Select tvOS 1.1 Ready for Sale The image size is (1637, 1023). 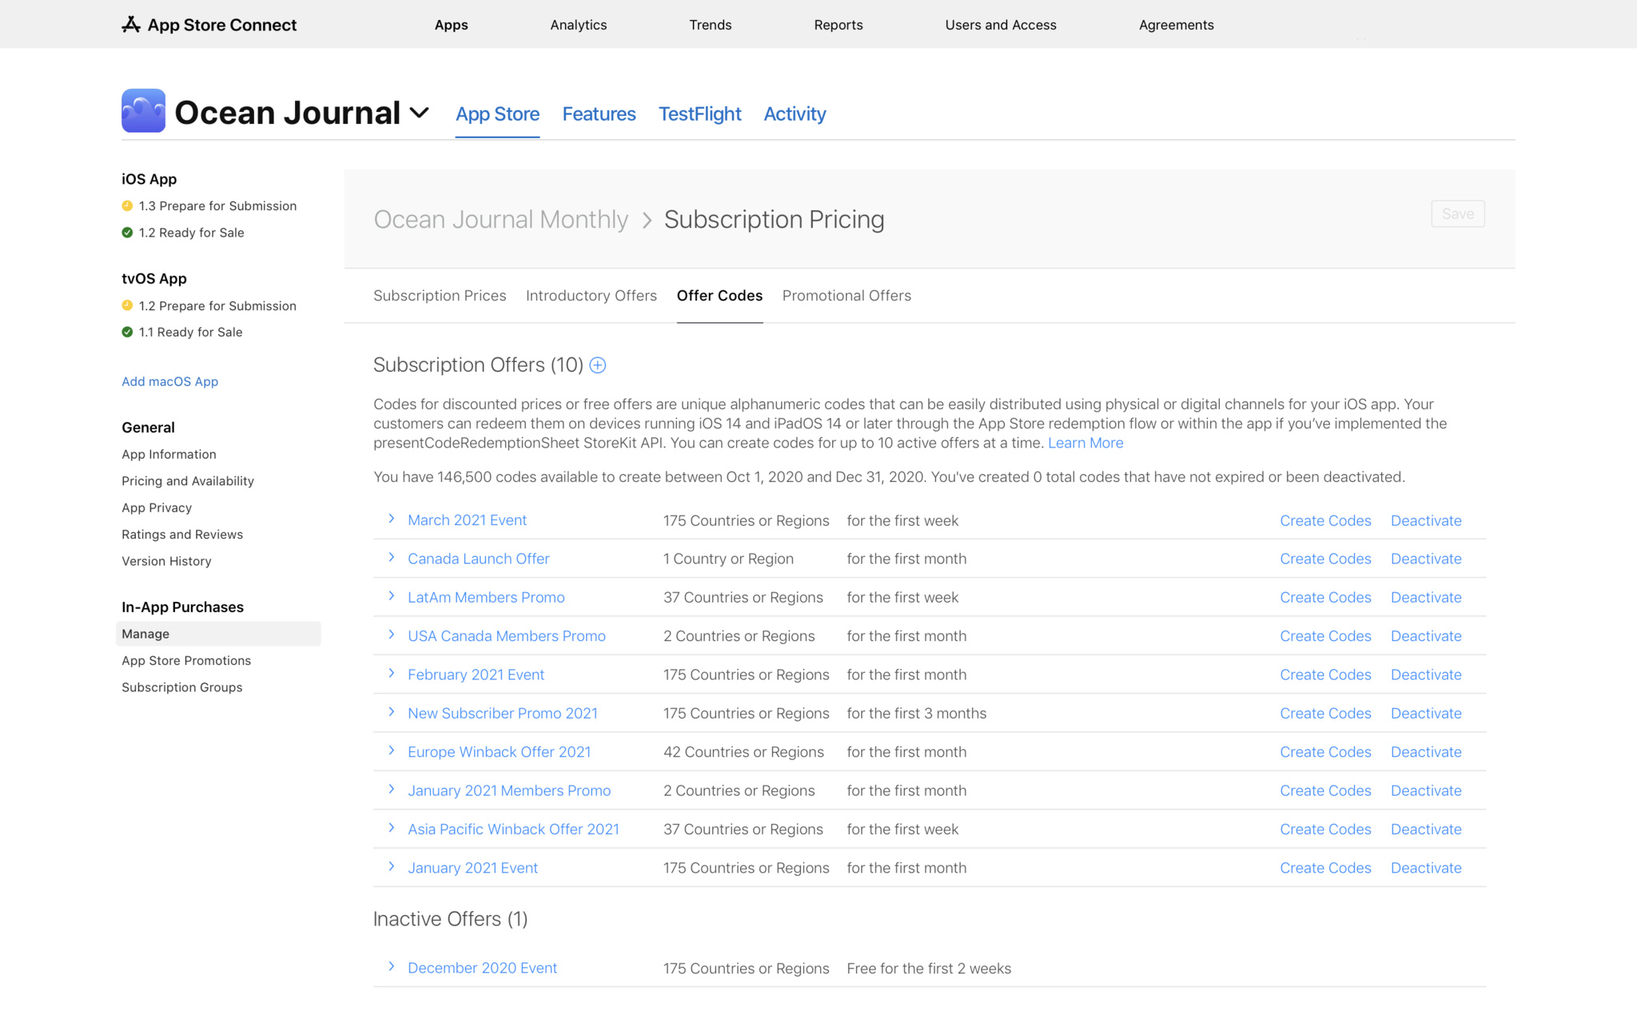pos(190,332)
